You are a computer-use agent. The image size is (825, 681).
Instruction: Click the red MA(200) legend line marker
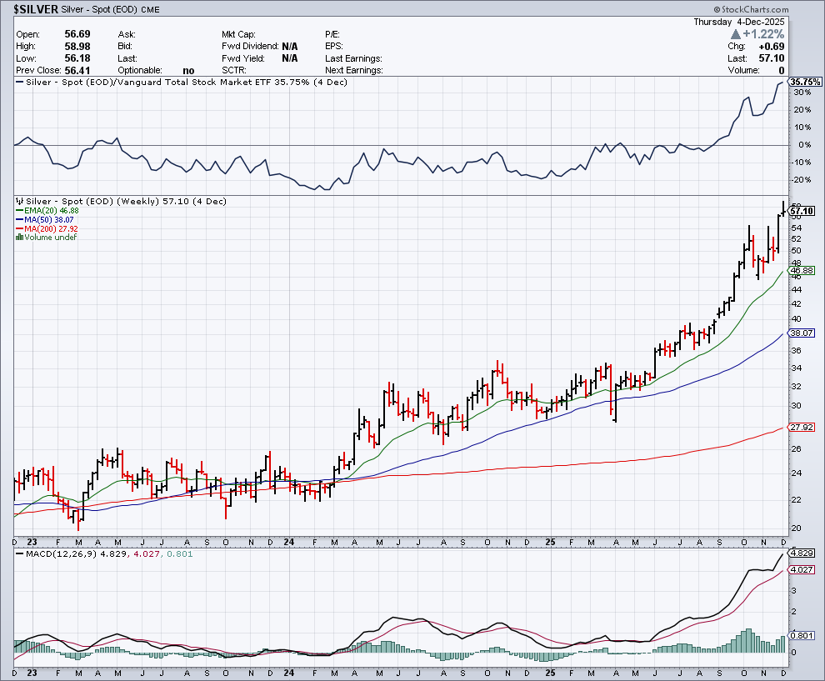(x=18, y=228)
